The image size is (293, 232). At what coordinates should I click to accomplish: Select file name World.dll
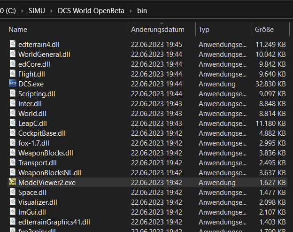(x=32, y=114)
